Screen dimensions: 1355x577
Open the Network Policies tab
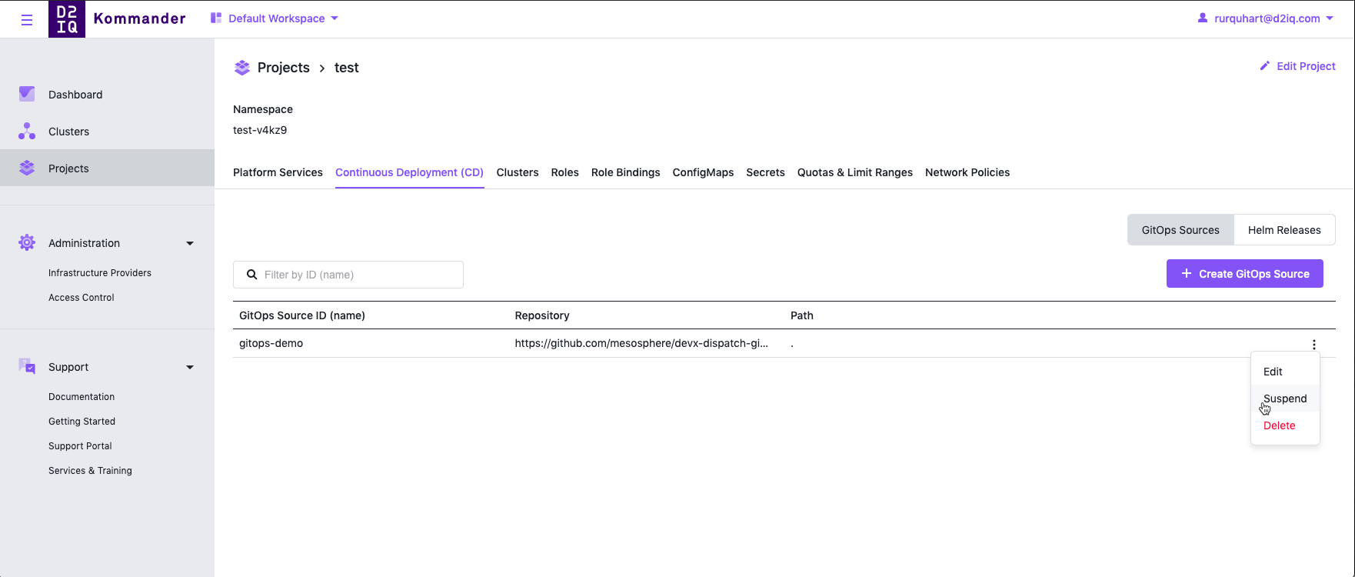tap(967, 172)
